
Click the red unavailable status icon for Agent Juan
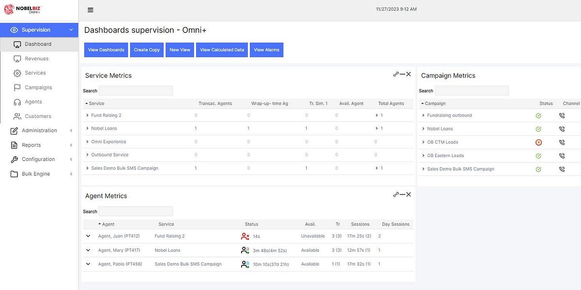[244, 236]
